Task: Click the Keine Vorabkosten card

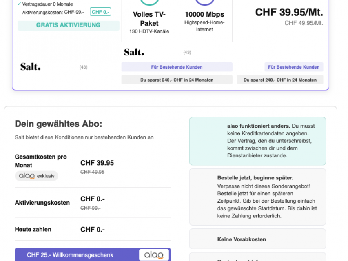Action: point(257,239)
